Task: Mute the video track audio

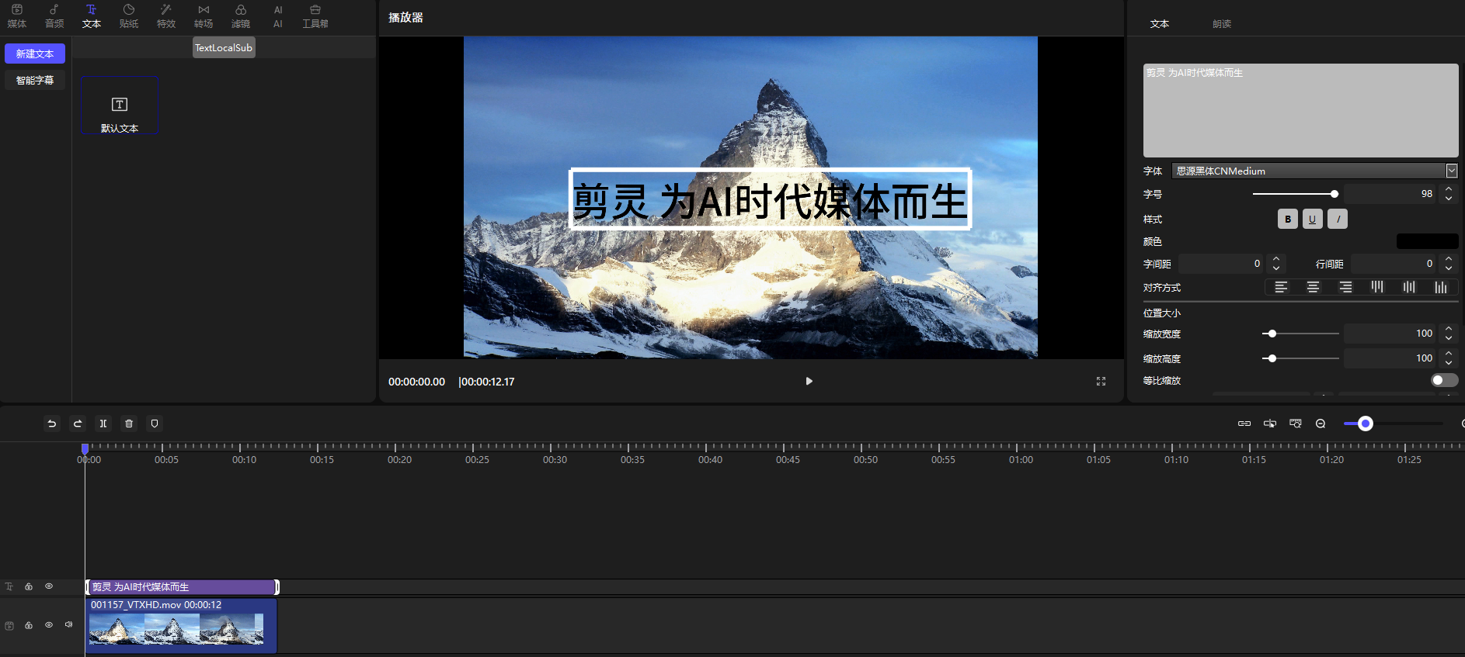Action: [69, 624]
